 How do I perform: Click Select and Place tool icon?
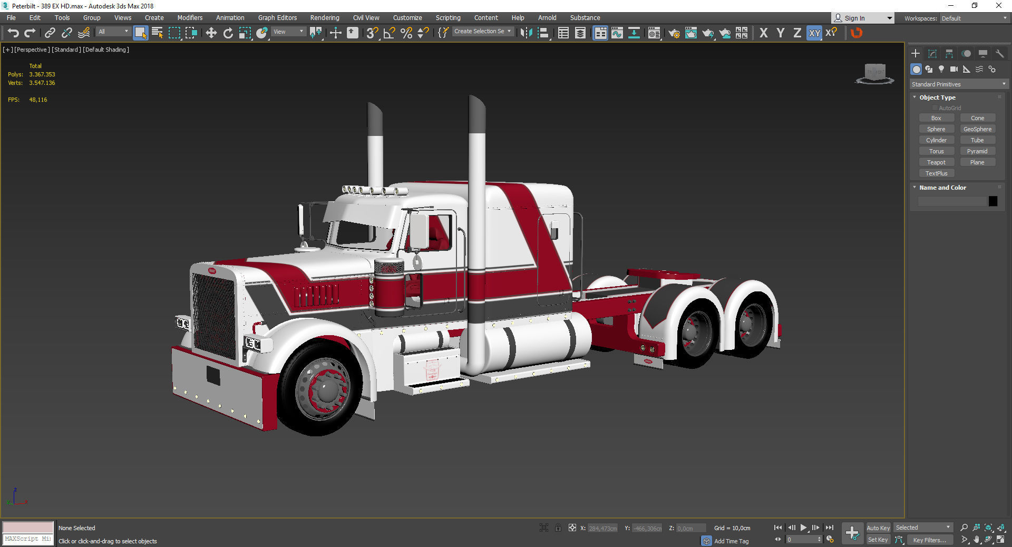(x=261, y=33)
